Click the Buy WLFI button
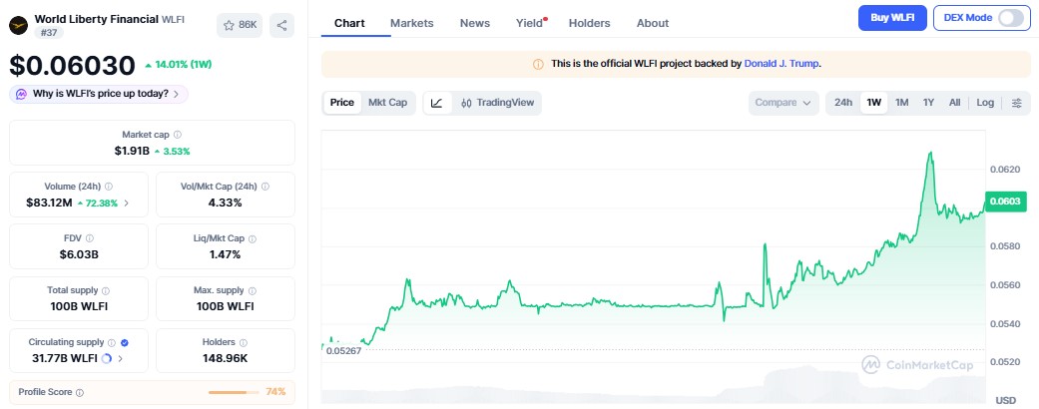 892,18
